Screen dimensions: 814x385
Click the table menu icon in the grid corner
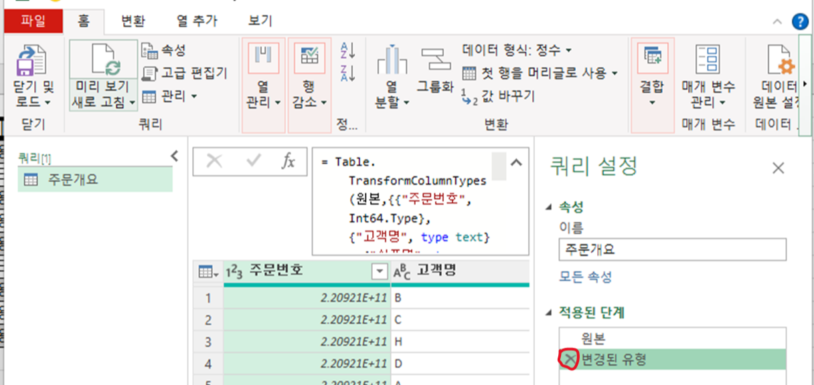coord(208,271)
